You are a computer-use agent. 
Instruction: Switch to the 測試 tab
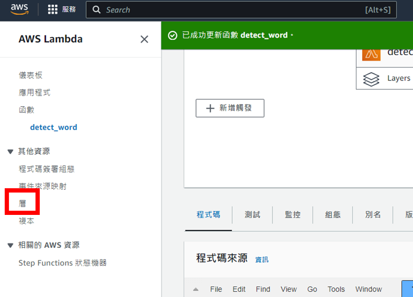(x=253, y=214)
